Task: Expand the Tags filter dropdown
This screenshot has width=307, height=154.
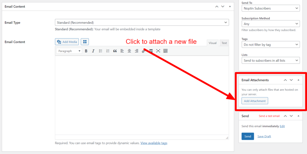Action: [270, 45]
